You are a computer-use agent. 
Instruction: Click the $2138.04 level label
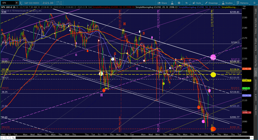pyautogui.click(x=235, y=70)
